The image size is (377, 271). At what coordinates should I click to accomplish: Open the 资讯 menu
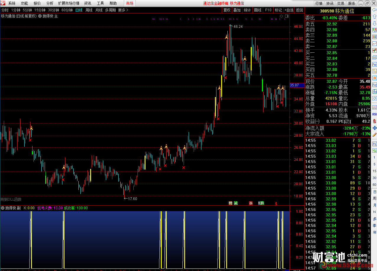coord(88,3)
